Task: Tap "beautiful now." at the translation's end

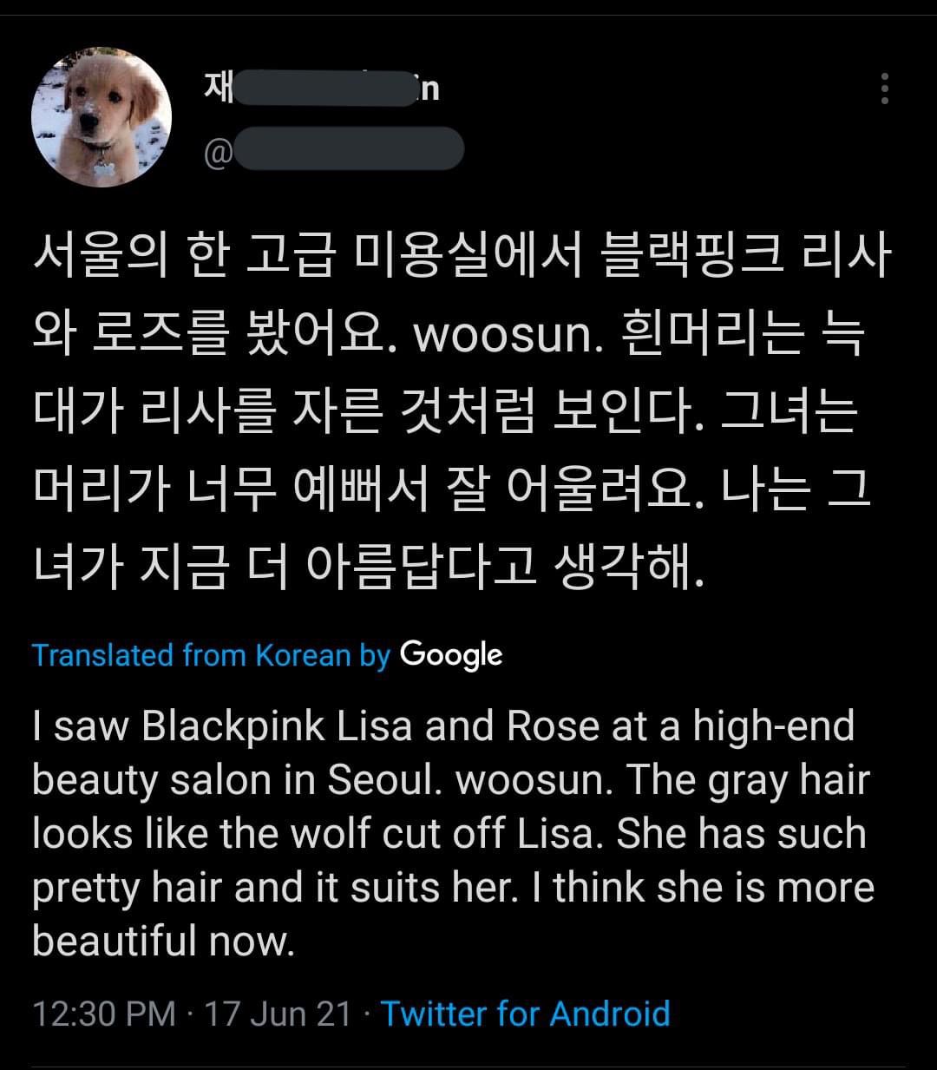Action: 164,940
